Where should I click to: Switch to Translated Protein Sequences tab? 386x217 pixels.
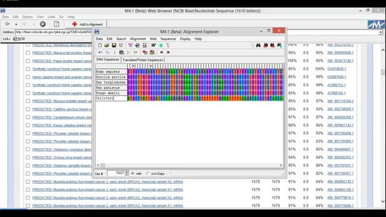point(142,60)
